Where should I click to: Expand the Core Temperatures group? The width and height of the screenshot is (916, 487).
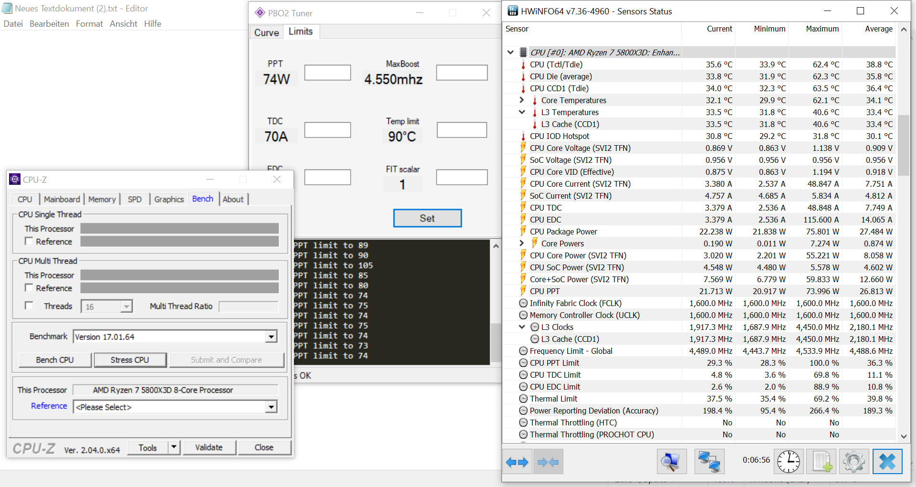[522, 100]
